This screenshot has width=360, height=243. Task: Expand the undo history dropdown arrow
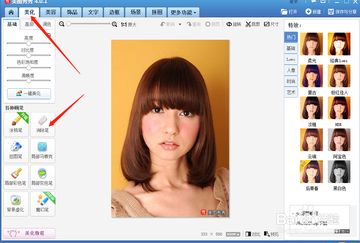click(x=180, y=24)
